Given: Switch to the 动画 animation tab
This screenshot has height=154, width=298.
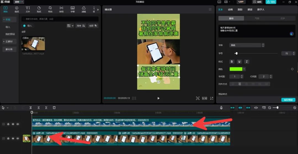Looking at the screenshot, I should coord(230,9).
